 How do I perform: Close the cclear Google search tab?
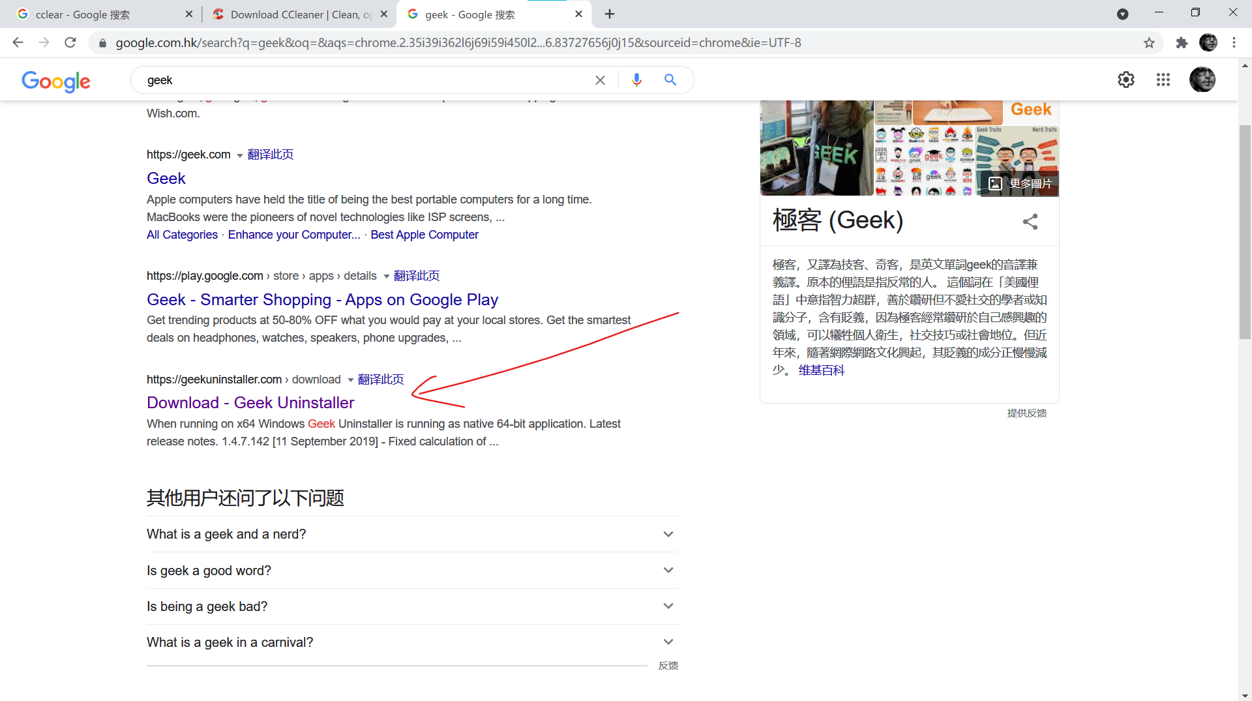[x=189, y=14]
